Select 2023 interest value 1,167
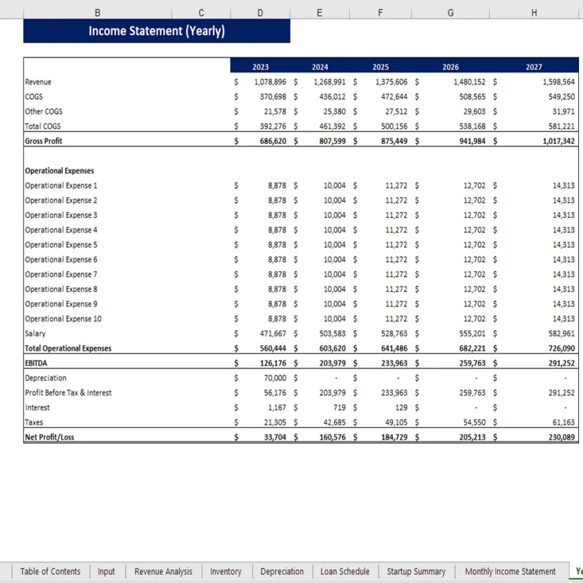The image size is (583, 583). click(x=277, y=407)
